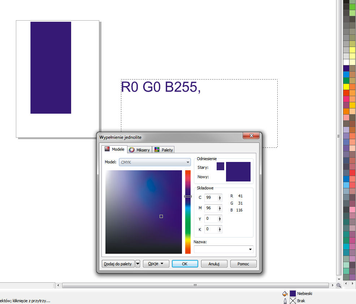Click the M value slider stepper
Viewport: 356px width, 304px height.
click(220, 208)
